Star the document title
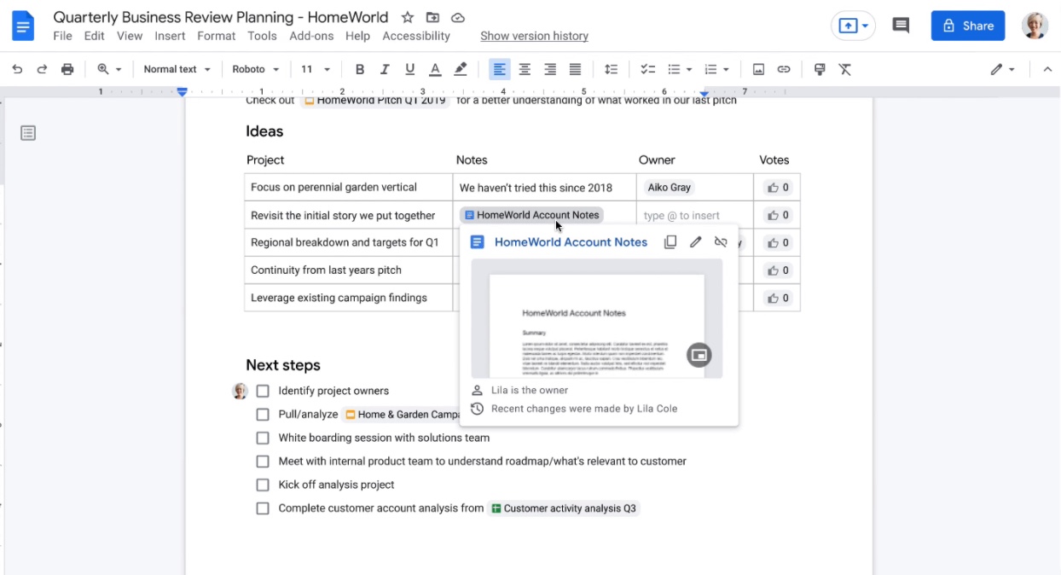1061x575 pixels. pyautogui.click(x=408, y=17)
